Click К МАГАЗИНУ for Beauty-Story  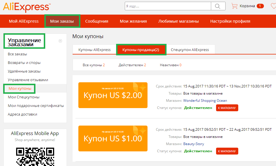pyautogui.click(x=227, y=151)
